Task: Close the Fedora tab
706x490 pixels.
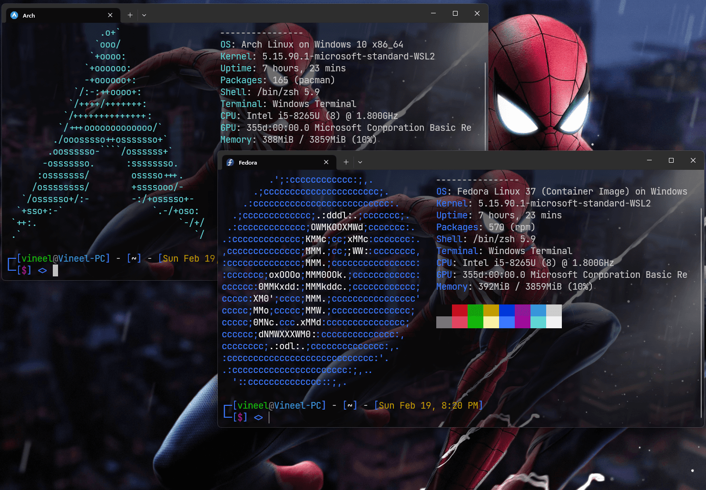Action: point(326,162)
